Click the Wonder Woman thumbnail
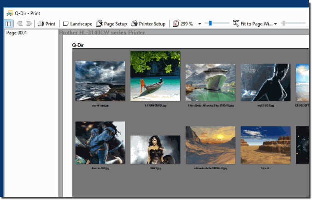 tap(155, 149)
